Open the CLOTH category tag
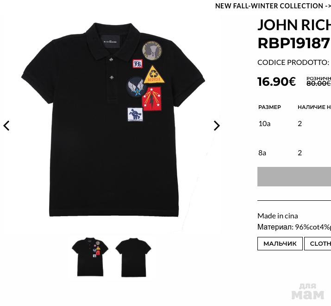This screenshot has width=331, height=306. click(318, 243)
